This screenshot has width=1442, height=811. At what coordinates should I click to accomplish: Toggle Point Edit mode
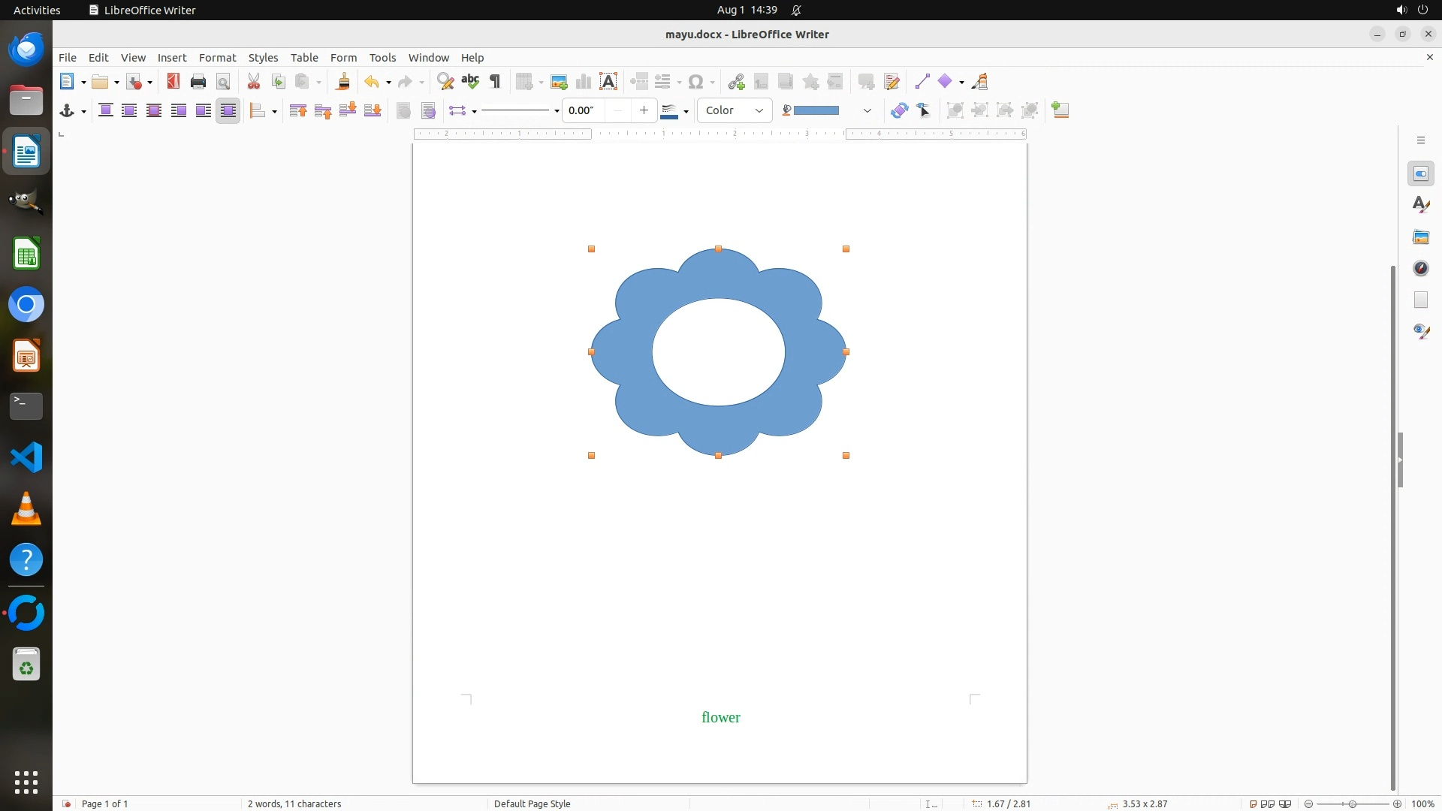pyautogui.click(x=924, y=110)
